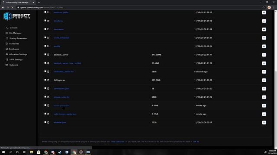Open actions menu for whitelist.json row

(264, 122)
